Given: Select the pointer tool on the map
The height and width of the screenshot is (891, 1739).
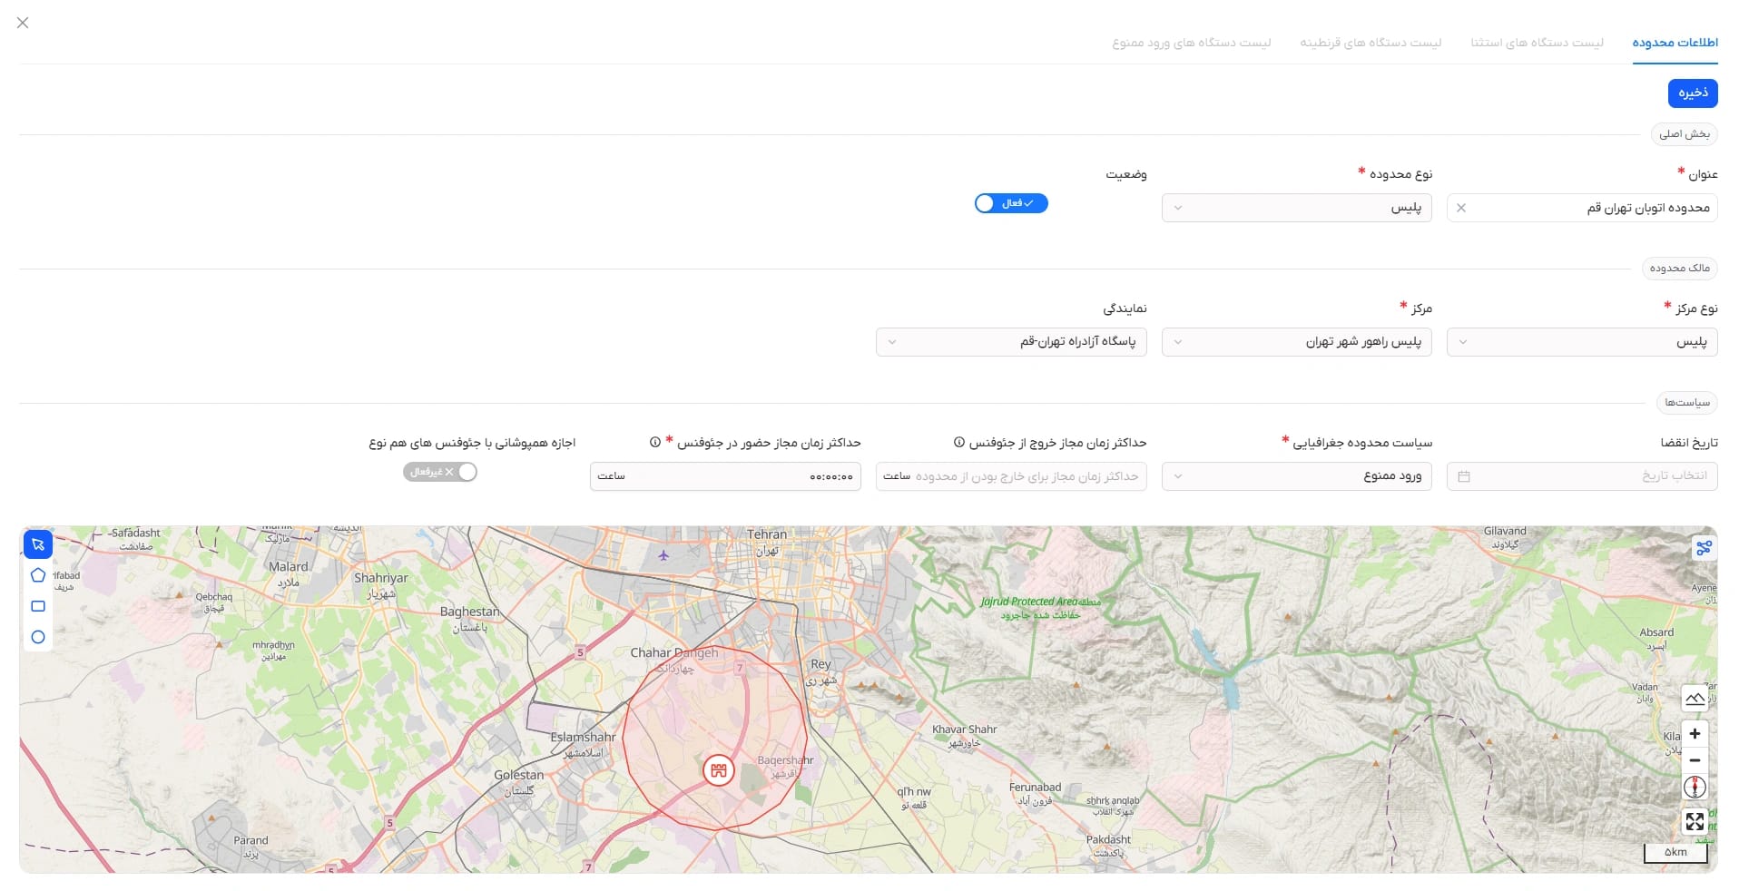Looking at the screenshot, I should click(x=38, y=544).
